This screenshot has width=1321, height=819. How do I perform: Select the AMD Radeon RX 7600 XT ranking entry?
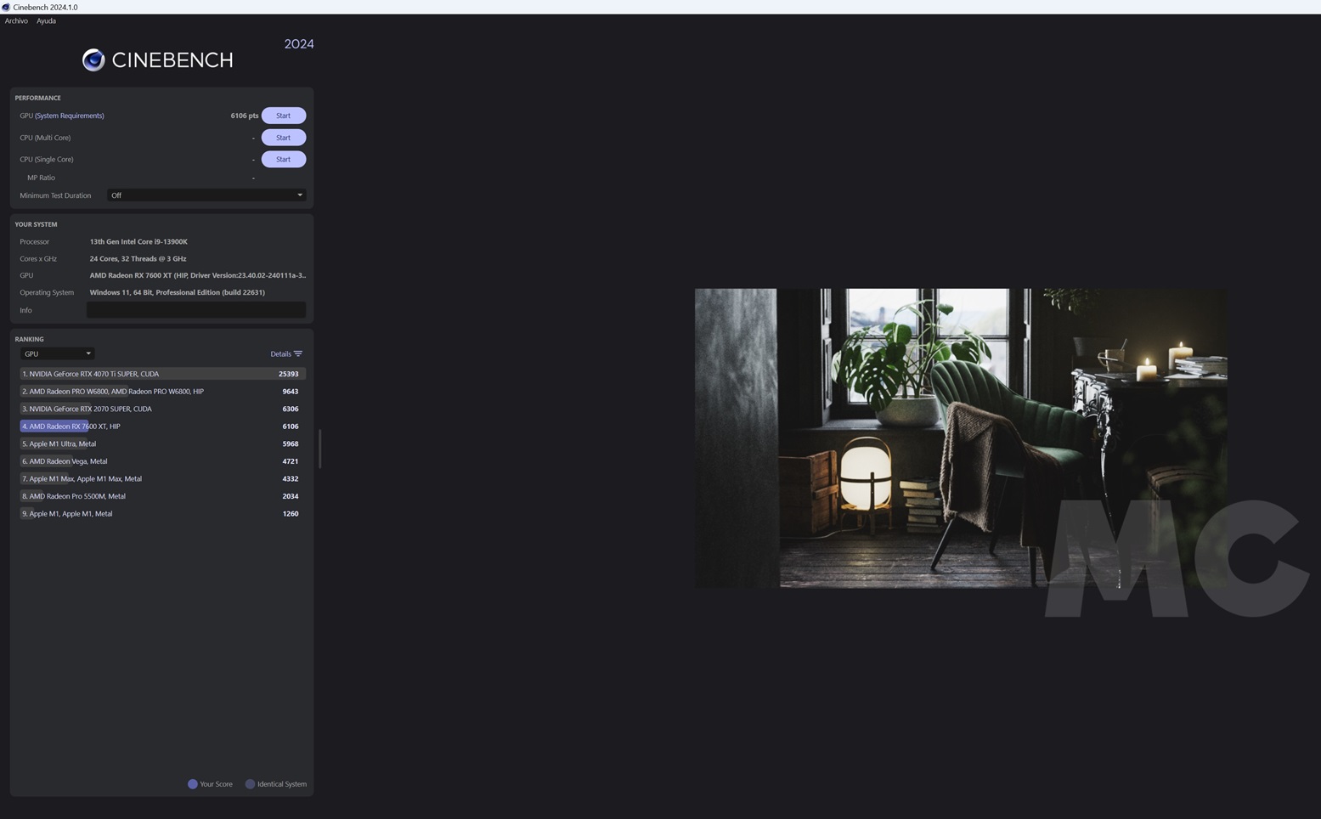[161, 426]
